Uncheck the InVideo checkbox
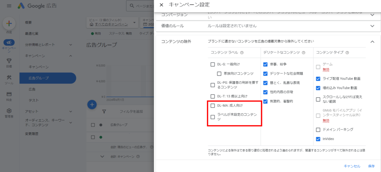 318,139
